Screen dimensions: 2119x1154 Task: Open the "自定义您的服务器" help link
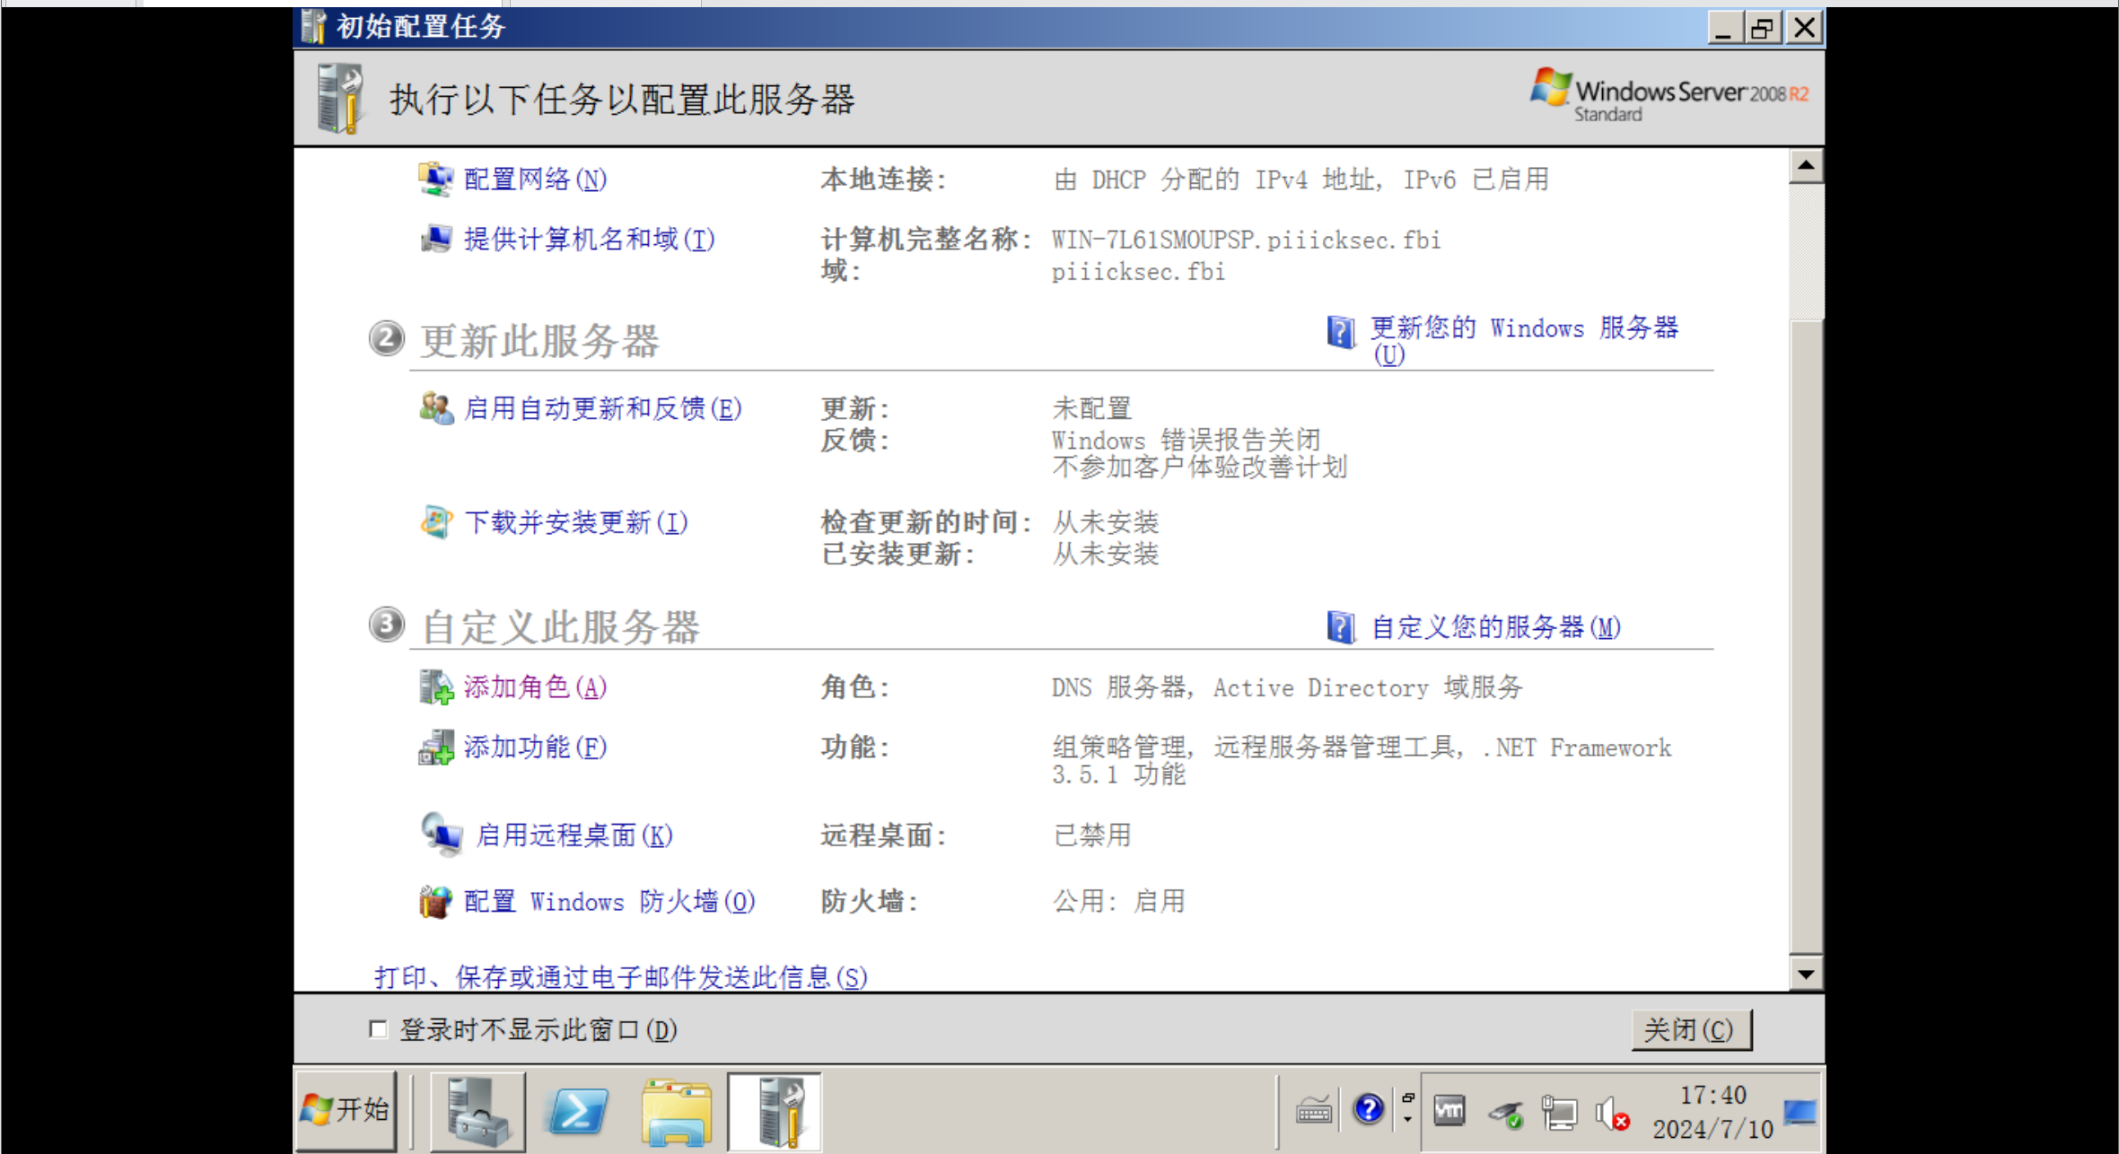pyautogui.click(x=1494, y=626)
